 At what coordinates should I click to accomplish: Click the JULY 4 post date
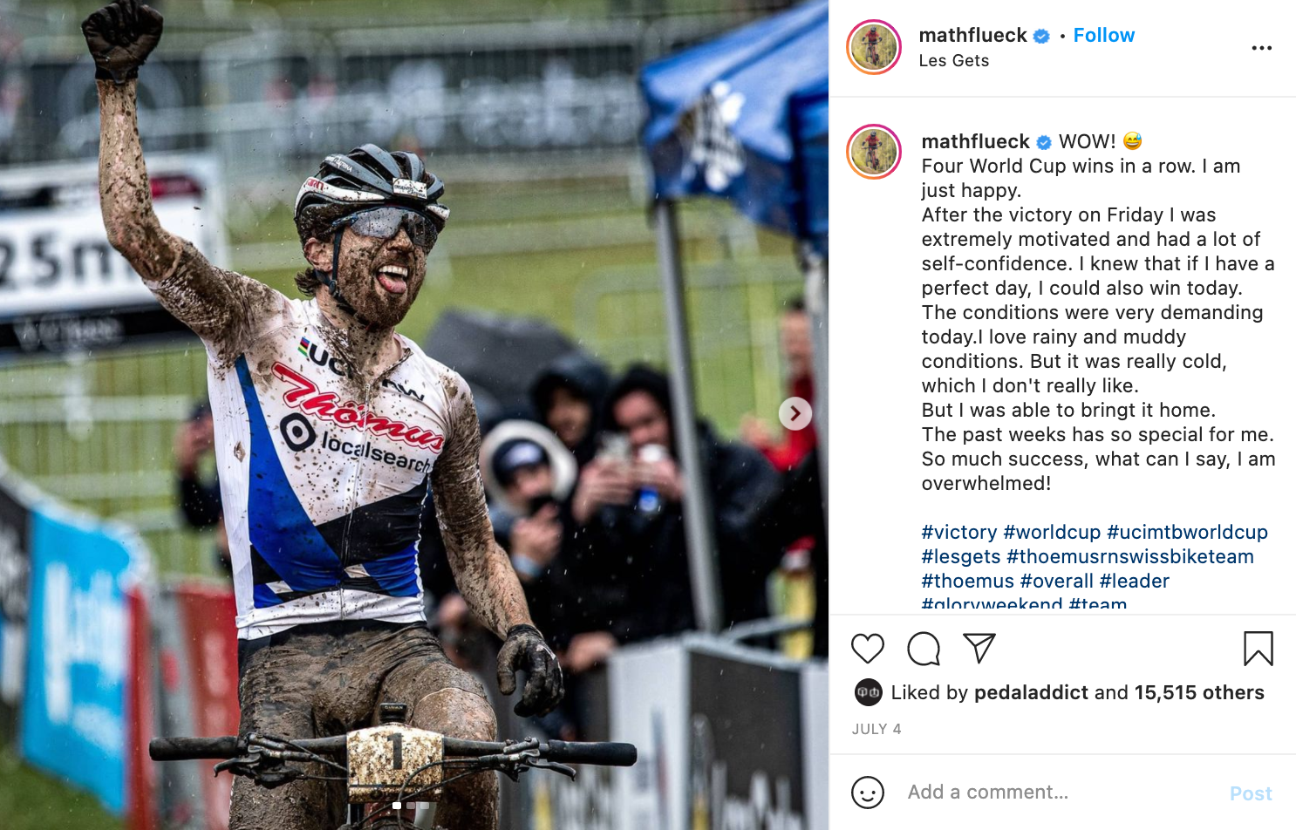click(x=877, y=729)
